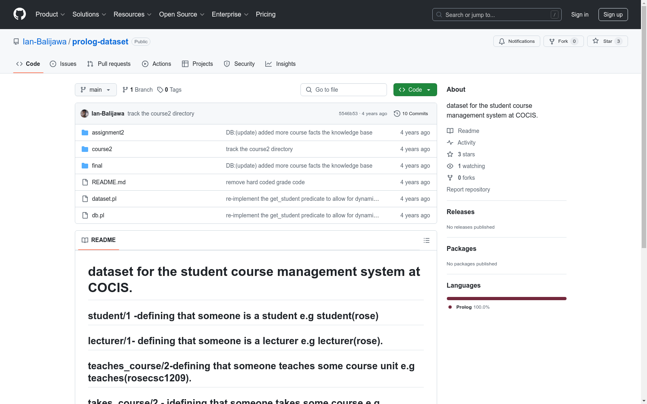Click the repository book icon beside Ian-Balijawa
This screenshot has width=647, height=404.
pos(16,42)
